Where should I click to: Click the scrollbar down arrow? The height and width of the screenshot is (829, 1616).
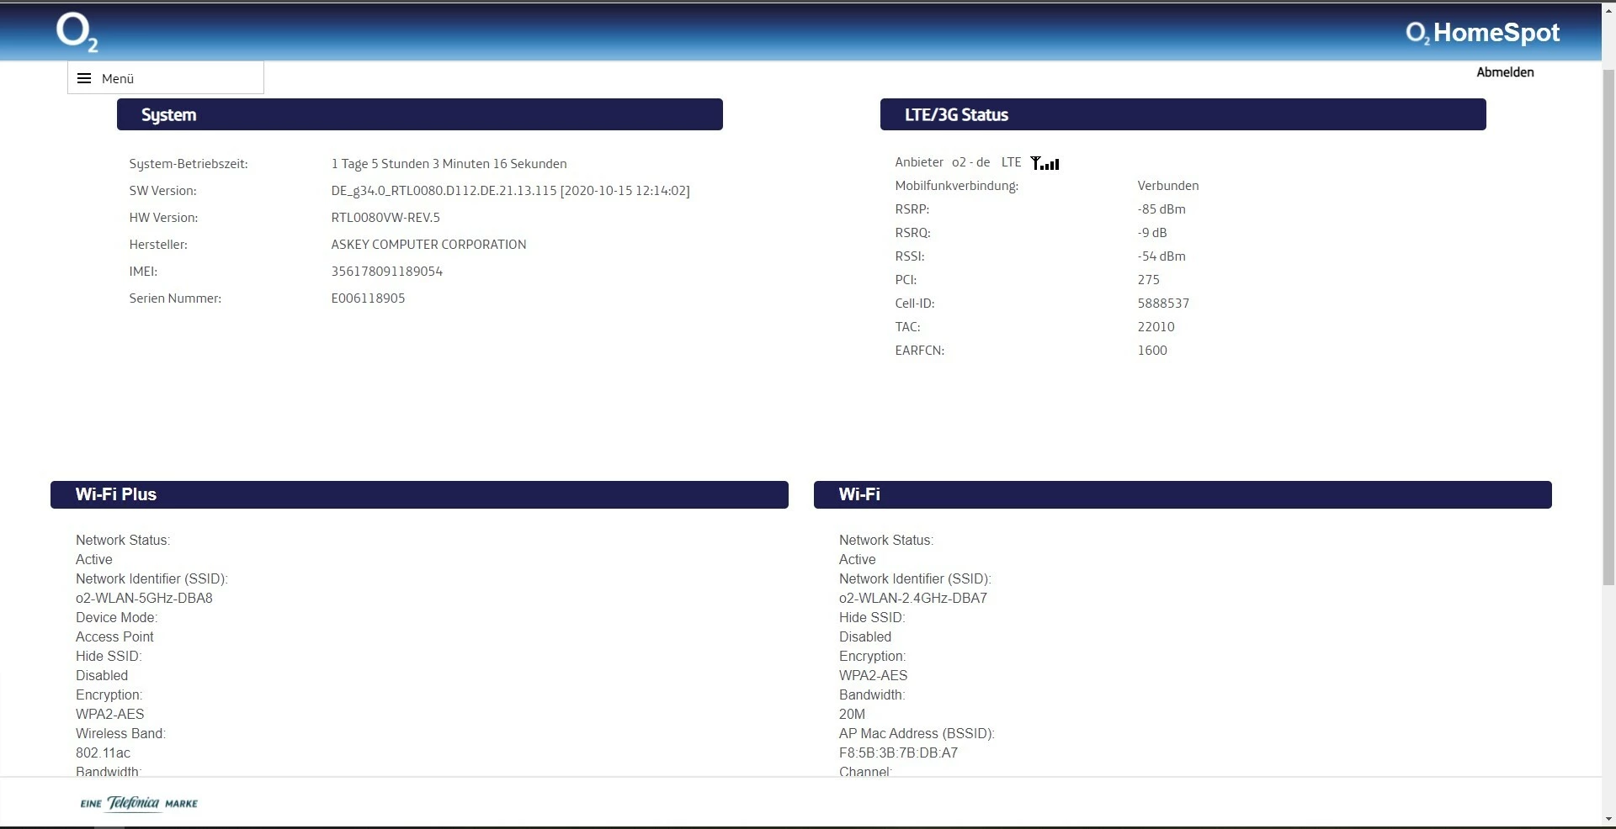(1608, 819)
